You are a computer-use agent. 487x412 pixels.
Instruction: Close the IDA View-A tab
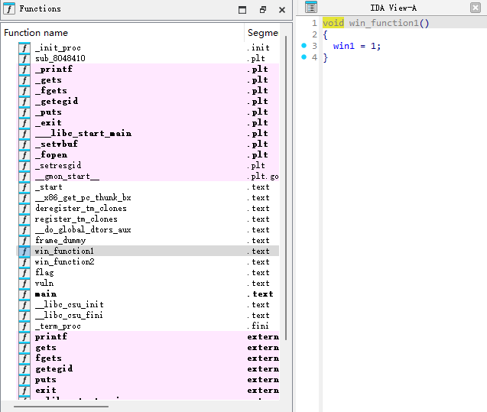[476, 8]
